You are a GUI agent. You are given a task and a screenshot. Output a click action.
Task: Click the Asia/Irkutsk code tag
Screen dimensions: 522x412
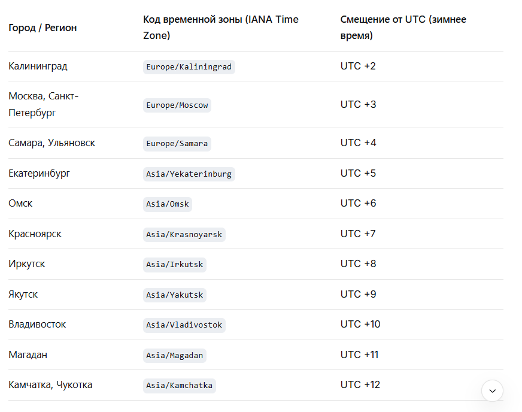tap(175, 265)
